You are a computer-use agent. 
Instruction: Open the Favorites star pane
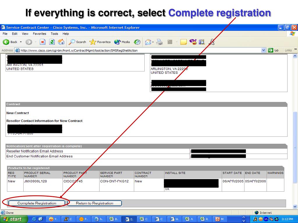pyautogui.click(x=100, y=42)
